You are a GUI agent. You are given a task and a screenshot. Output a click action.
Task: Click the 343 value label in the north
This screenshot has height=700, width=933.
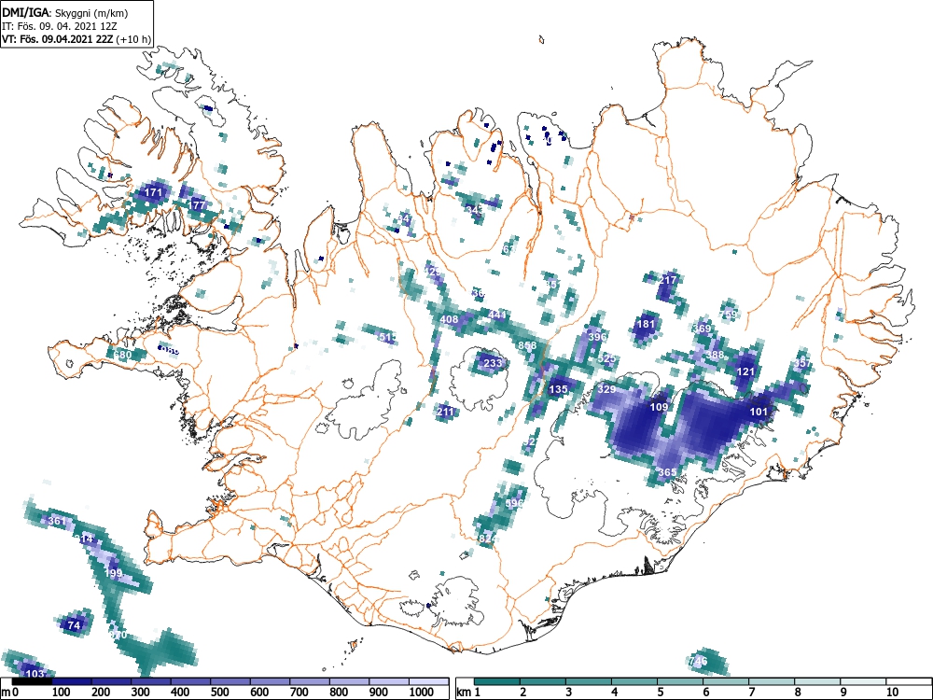474,209
